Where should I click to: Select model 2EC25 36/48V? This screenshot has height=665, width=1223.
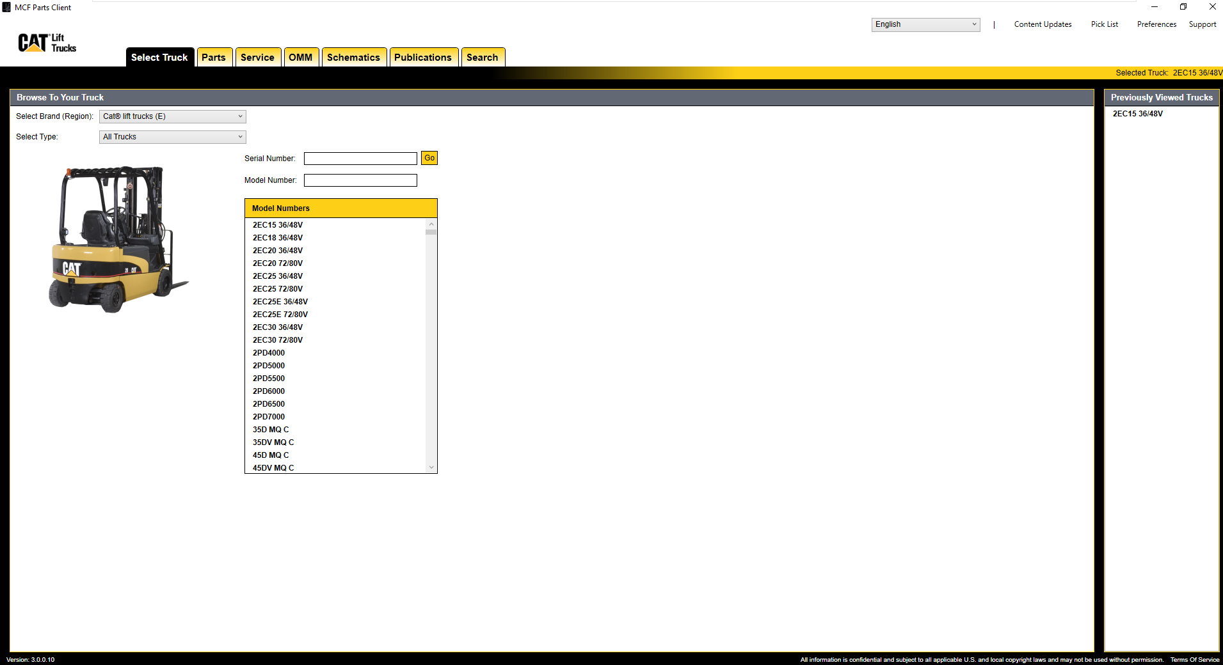pyautogui.click(x=278, y=276)
